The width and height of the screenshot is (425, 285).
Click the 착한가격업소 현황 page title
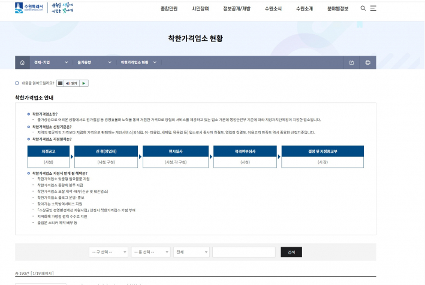point(195,38)
